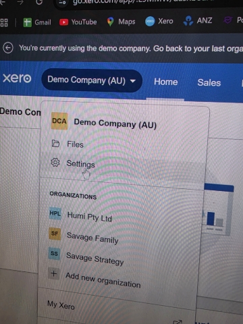243x324 pixels.
Task: Open the Maps bookmark
Action: 121,22
